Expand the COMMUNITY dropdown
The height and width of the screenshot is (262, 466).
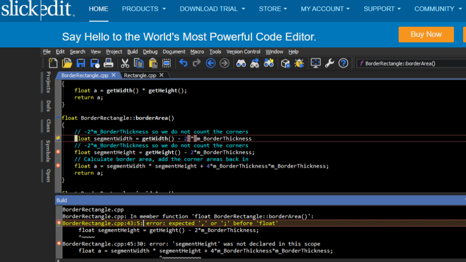pyautogui.click(x=438, y=9)
